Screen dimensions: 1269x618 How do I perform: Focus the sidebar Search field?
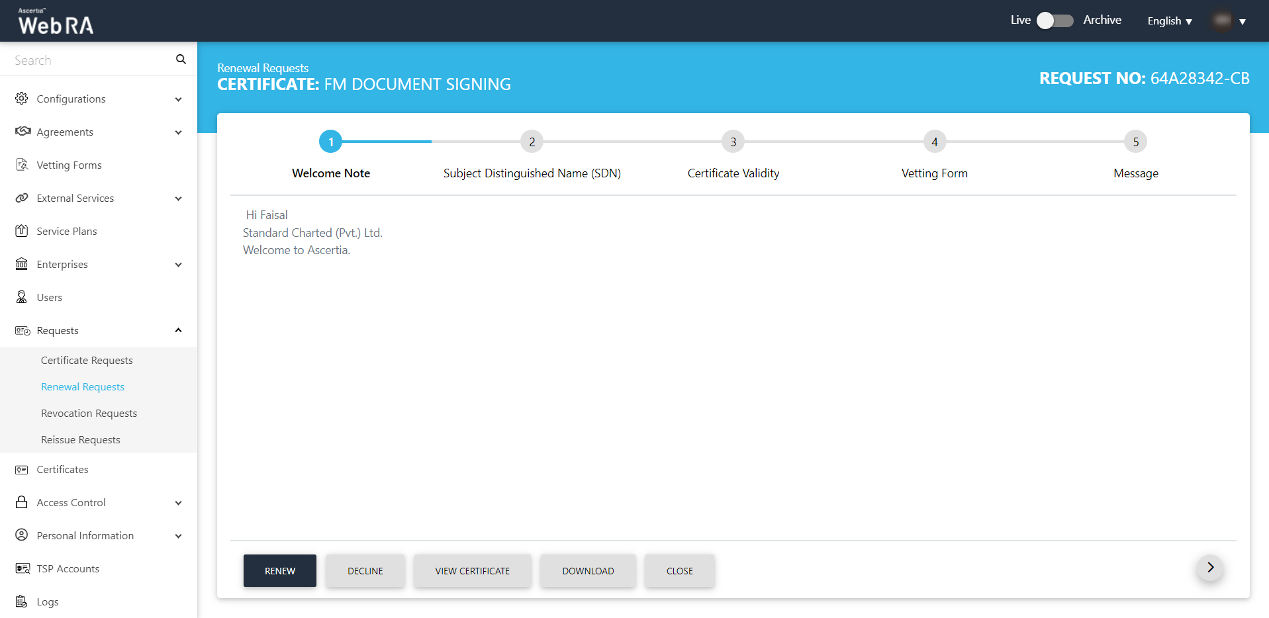[89, 60]
